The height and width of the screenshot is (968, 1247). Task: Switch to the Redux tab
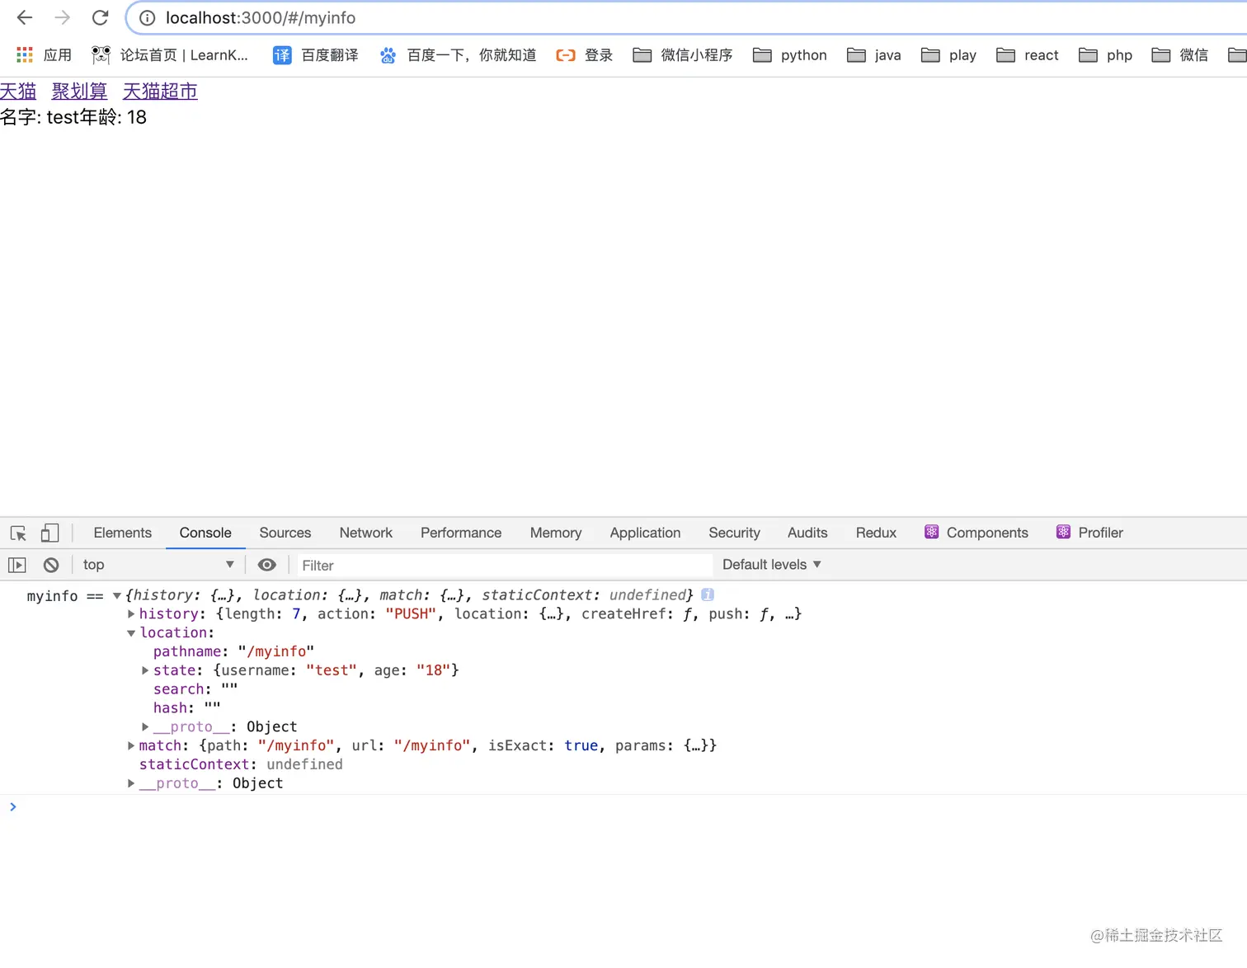[876, 533]
